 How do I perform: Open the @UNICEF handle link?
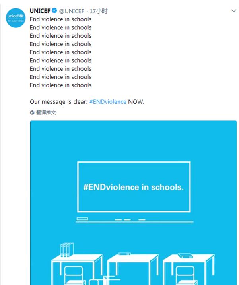pos(72,11)
